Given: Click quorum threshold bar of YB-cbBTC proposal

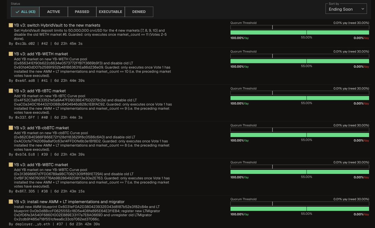Looking at the screenshot, I should [300, 129].
